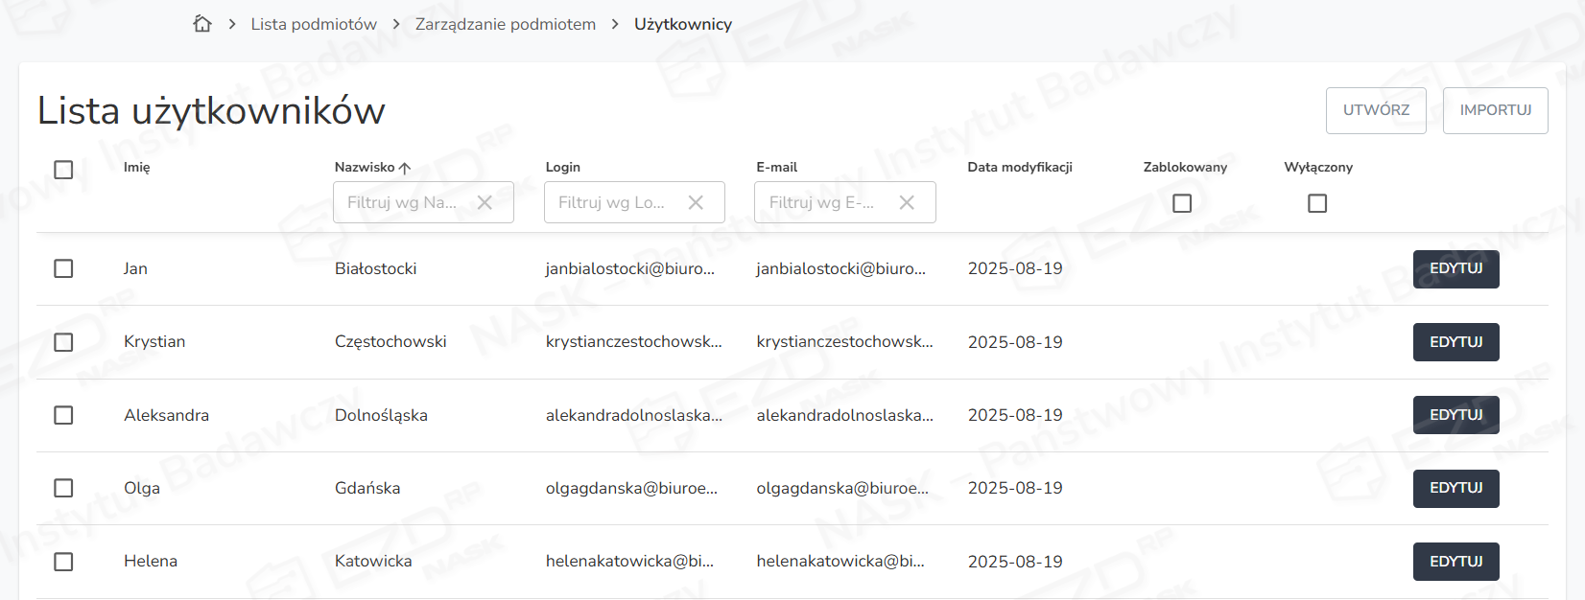1585x600 pixels.
Task: Click the home icon in breadcrumb
Action: click(x=201, y=24)
